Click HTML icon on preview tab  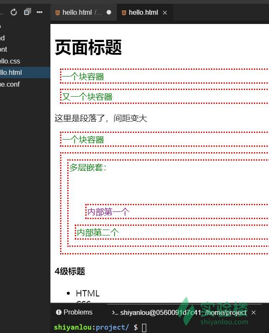coord(124,13)
